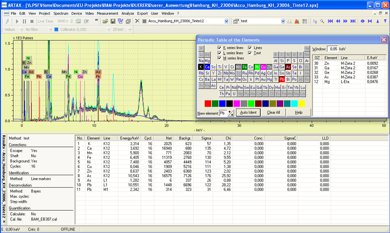The width and height of the screenshot is (390, 233).
Task: Increase vertical scale with up-arrow icon
Action: pos(377,21)
